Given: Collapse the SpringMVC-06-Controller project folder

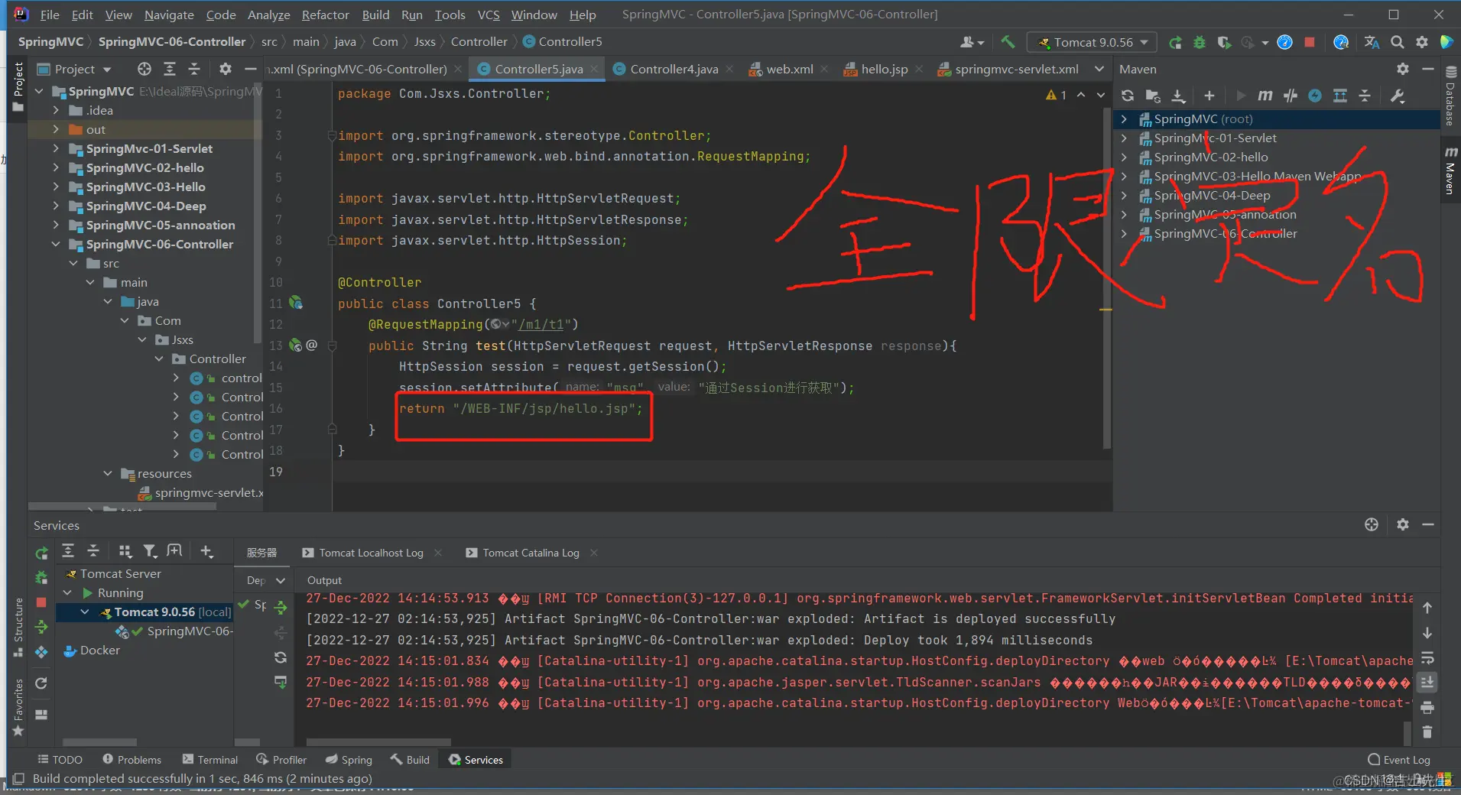Looking at the screenshot, I should coord(56,244).
